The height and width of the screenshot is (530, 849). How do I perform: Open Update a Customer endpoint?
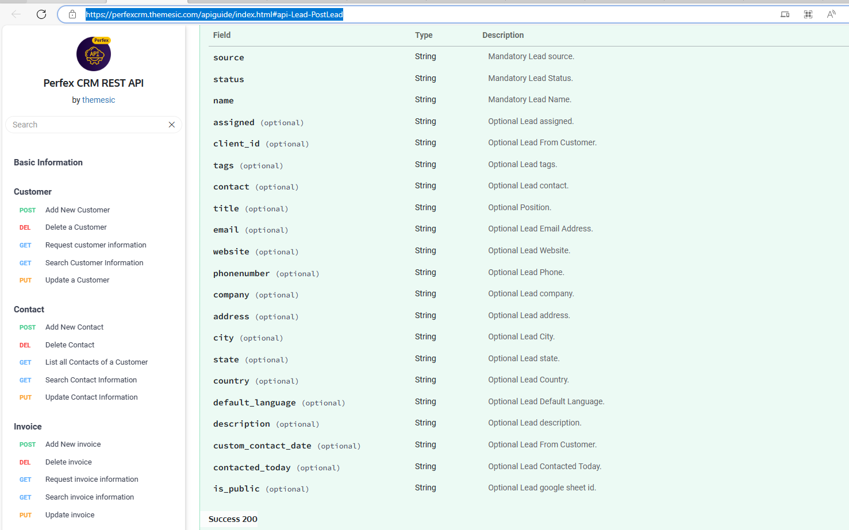point(78,280)
